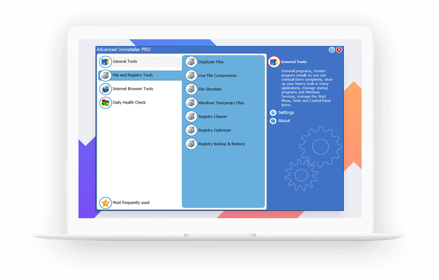Open Settings text link
This screenshot has width=439, height=280.
[x=286, y=113]
